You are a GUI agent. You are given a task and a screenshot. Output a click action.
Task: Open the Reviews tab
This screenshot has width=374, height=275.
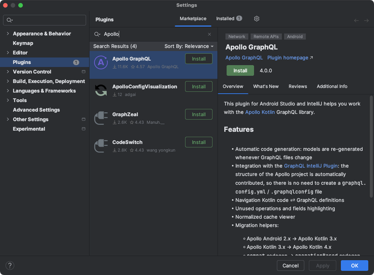pyautogui.click(x=298, y=87)
